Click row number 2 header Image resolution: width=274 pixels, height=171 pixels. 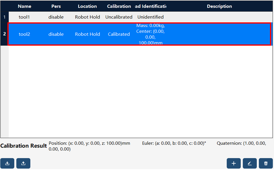[x=4, y=34]
